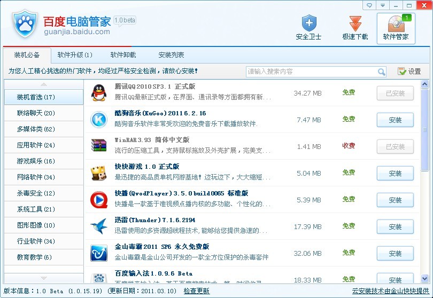Click the 酷狗音乐 KuGoo icon

98,120
